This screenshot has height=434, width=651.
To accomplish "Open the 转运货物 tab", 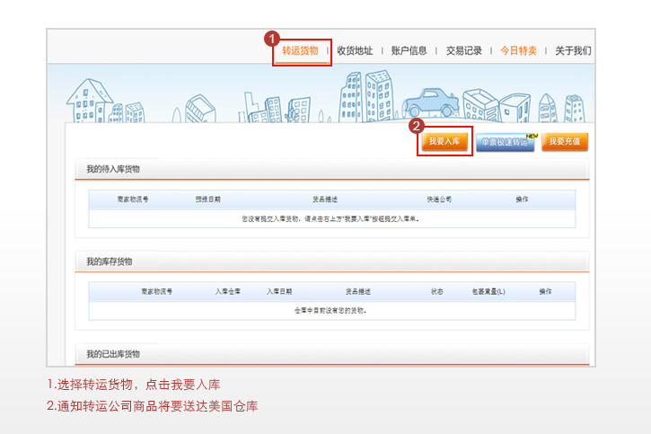I will 300,51.
